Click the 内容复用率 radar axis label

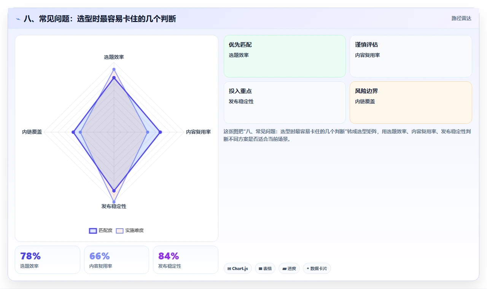198,132
